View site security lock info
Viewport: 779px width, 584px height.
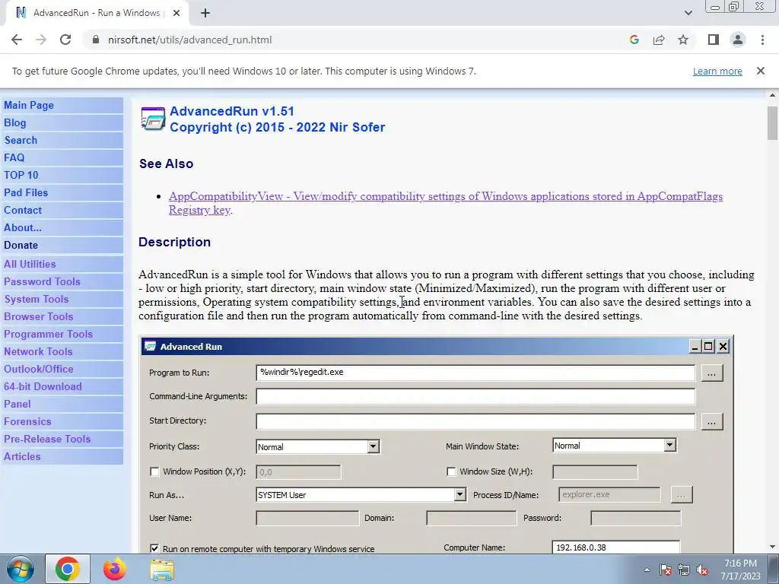[96, 40]
